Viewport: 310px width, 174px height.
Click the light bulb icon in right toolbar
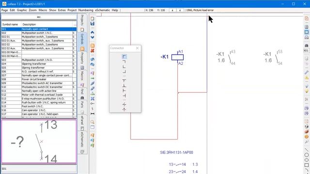pyautogui.click(x=307, y=91)
